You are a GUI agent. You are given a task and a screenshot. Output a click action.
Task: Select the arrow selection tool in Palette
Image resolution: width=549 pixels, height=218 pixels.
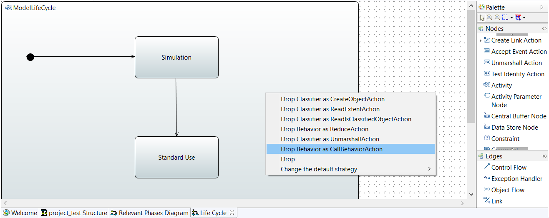(482, 18)
